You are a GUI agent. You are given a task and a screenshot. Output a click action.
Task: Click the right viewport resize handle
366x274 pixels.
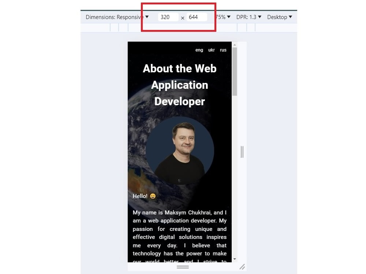(242, 152)
